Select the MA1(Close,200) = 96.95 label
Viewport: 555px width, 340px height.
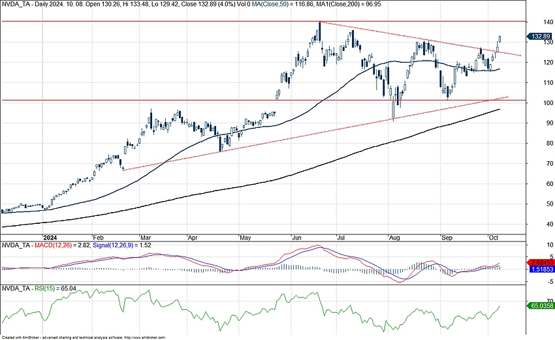(348, 5)
